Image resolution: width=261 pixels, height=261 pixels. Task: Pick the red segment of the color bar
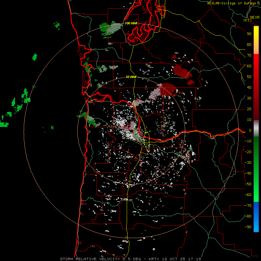(x=256, y=87)
